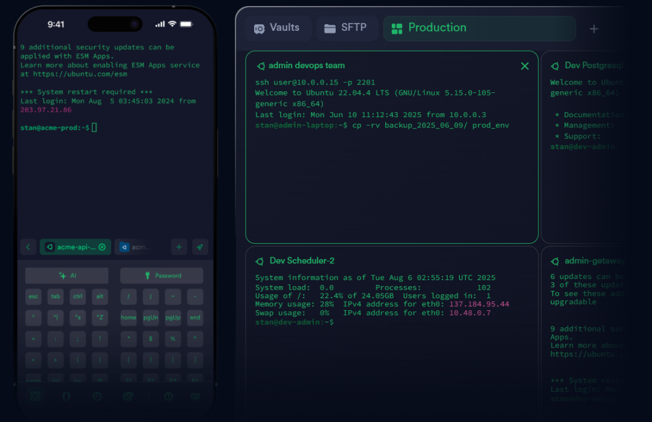The image size is (652, 422).
Task: Open the grid dashboard icon in phone bottom bar
Action: tap(36, 396)
